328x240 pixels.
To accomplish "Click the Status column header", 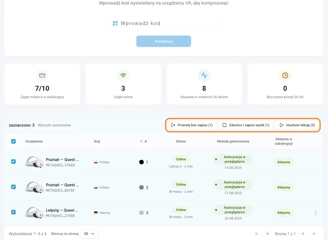I will pos(181,141).
